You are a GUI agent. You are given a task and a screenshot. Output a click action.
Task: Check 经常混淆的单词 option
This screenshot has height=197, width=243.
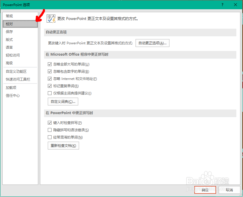click(x=50, y=137)
